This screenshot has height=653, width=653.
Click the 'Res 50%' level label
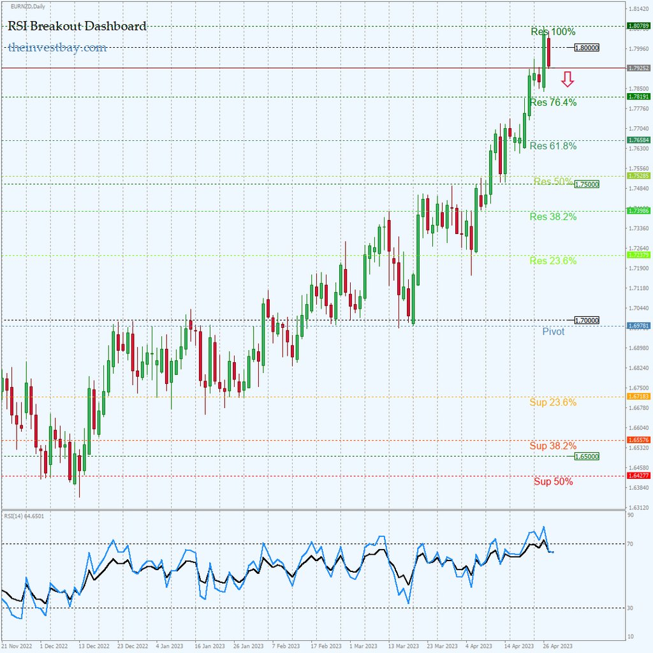pos(553,181)
